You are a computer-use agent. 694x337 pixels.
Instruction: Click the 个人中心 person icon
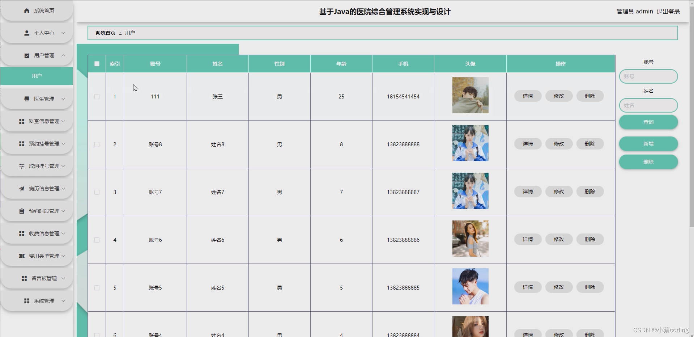(x=26, y=33)
